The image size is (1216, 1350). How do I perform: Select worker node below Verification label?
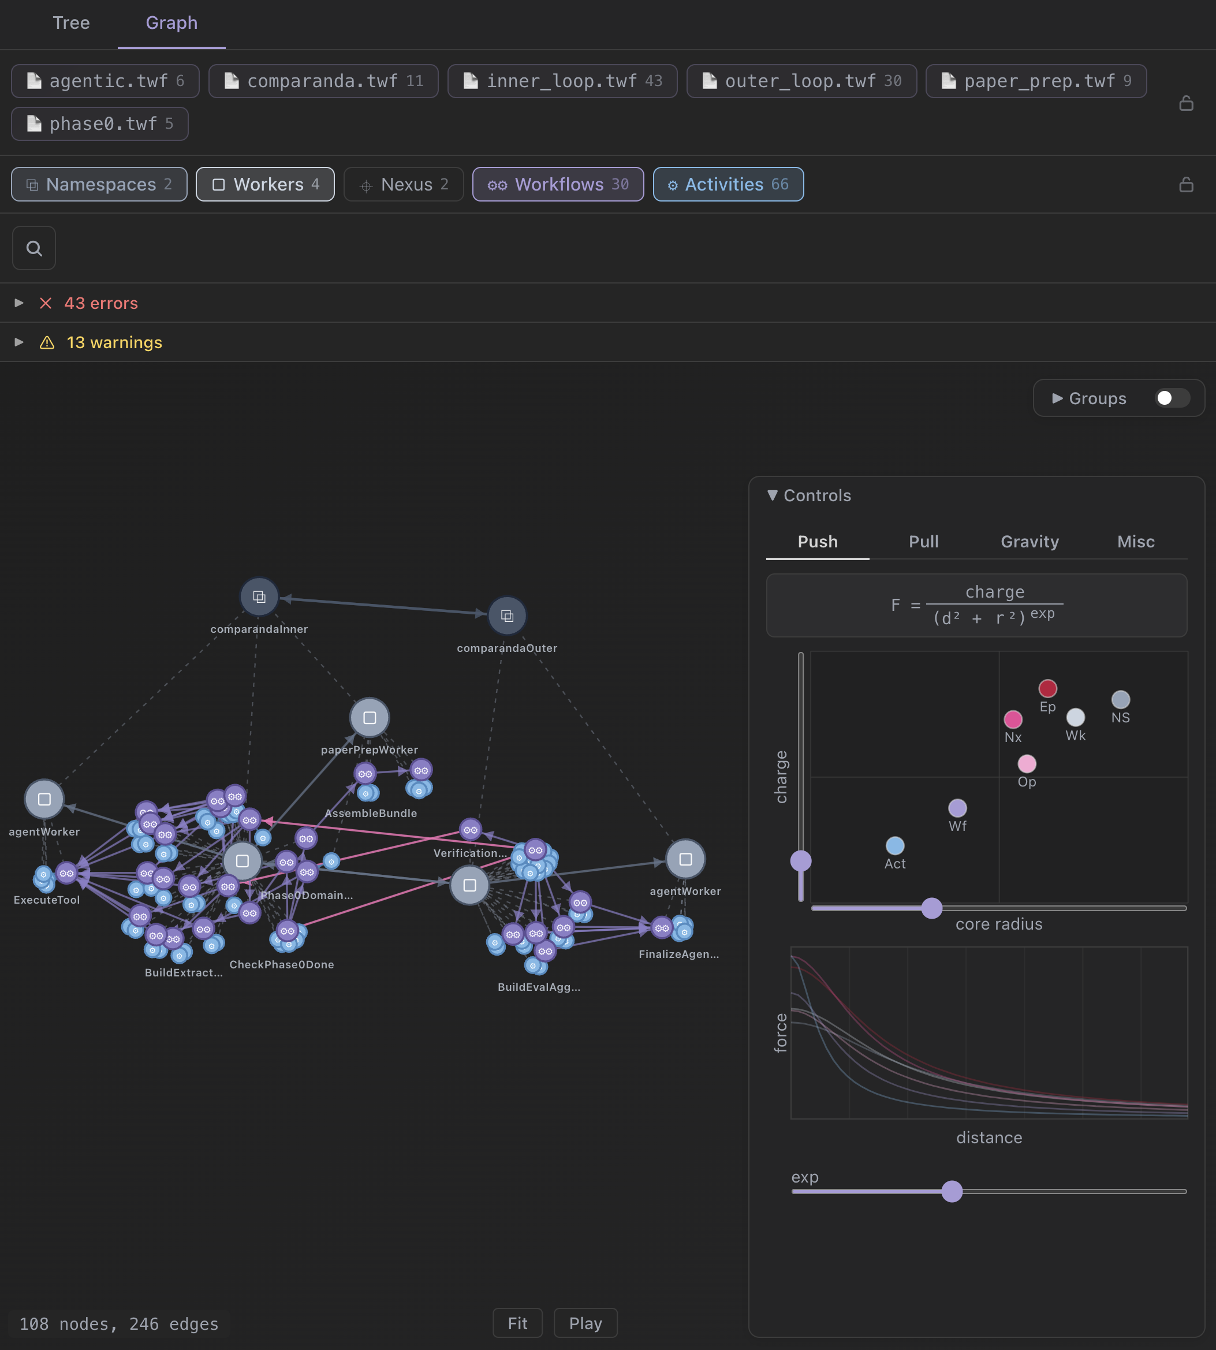click(x=469, y=885)
